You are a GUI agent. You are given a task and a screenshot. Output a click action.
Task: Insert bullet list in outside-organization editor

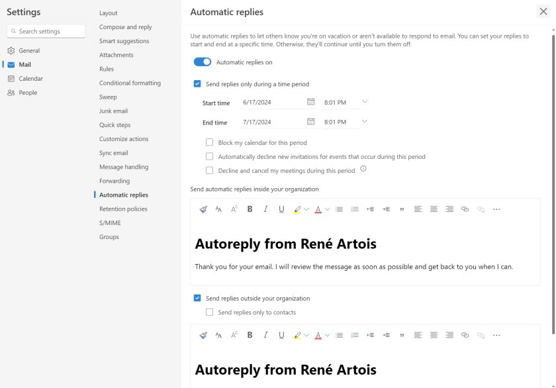coord(340,335)
